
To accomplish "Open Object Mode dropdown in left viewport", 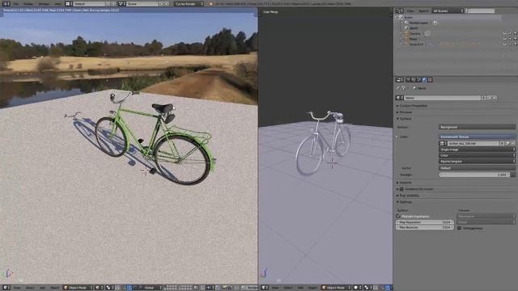I will pyautogui.click(x=78, y=288).
